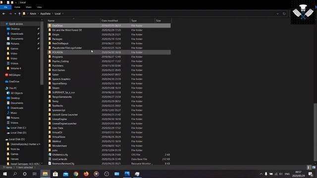Sort files by Type column
Image resolution: width=317 pixels, height=178 pixels.
click(142, 21)
